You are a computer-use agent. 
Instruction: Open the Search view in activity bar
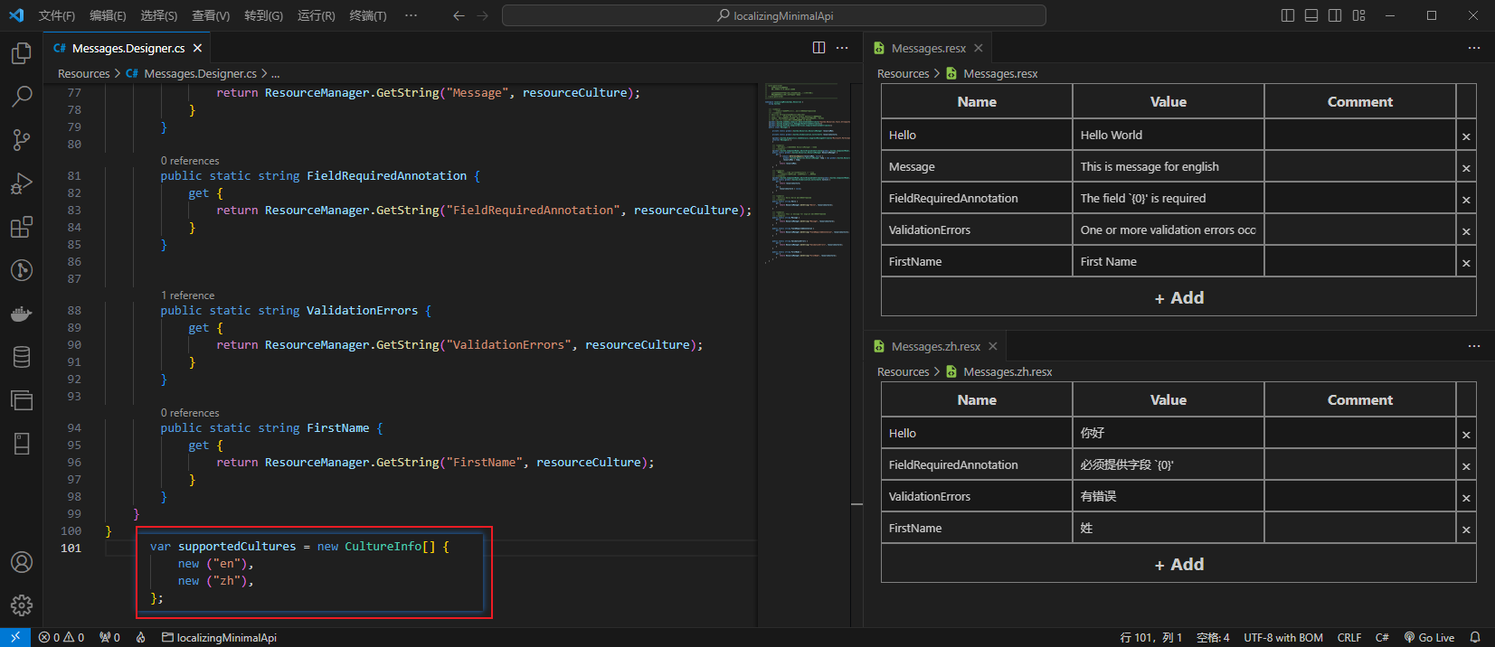(x=22, y=96)
